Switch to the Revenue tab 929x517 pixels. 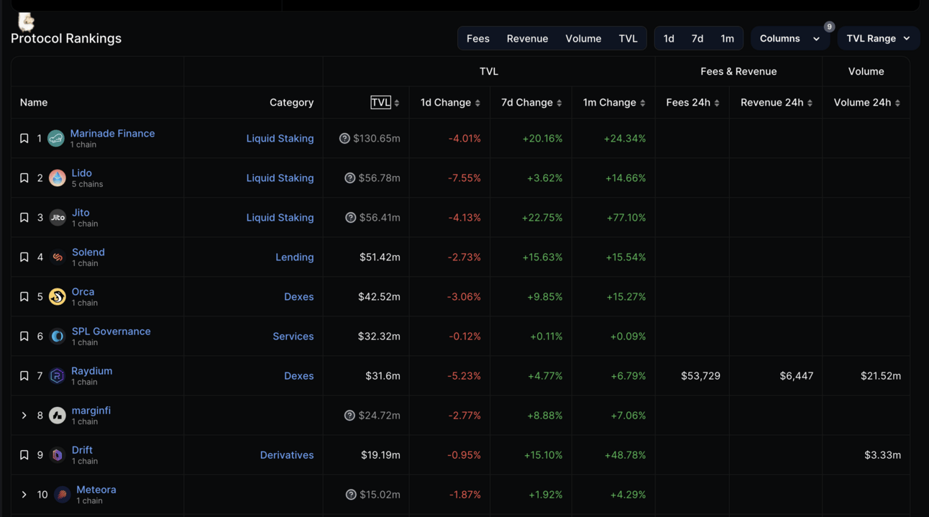[x=527, y=38]
